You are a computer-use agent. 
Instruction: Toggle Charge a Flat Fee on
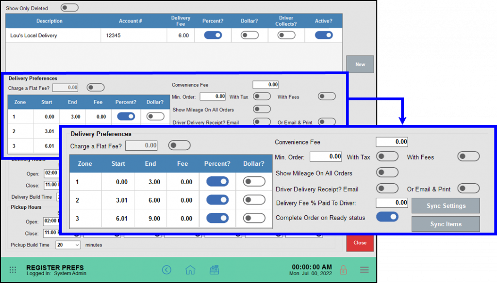coord(179,145)
